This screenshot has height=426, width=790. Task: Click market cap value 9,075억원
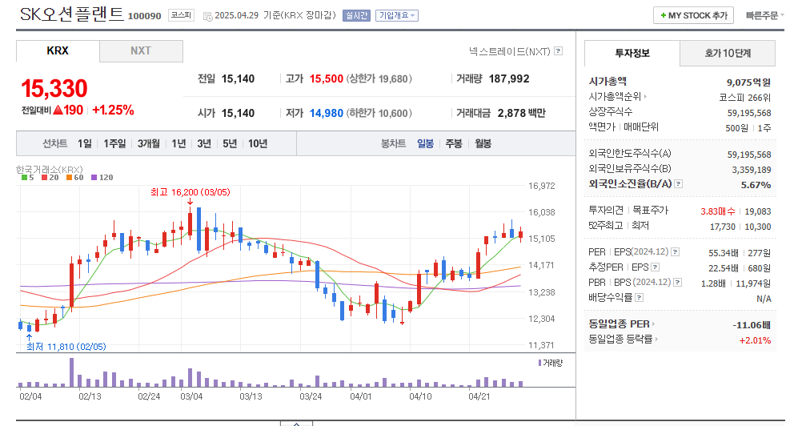[748, 82]
